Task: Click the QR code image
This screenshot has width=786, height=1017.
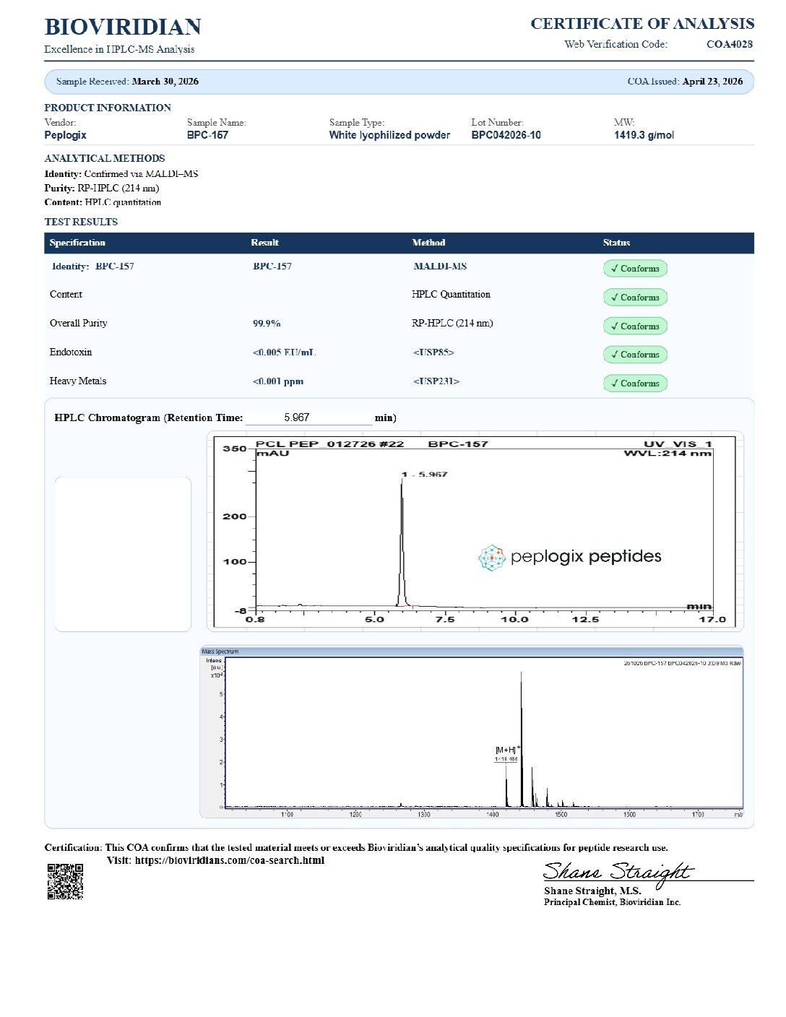Action: (65, 881)
